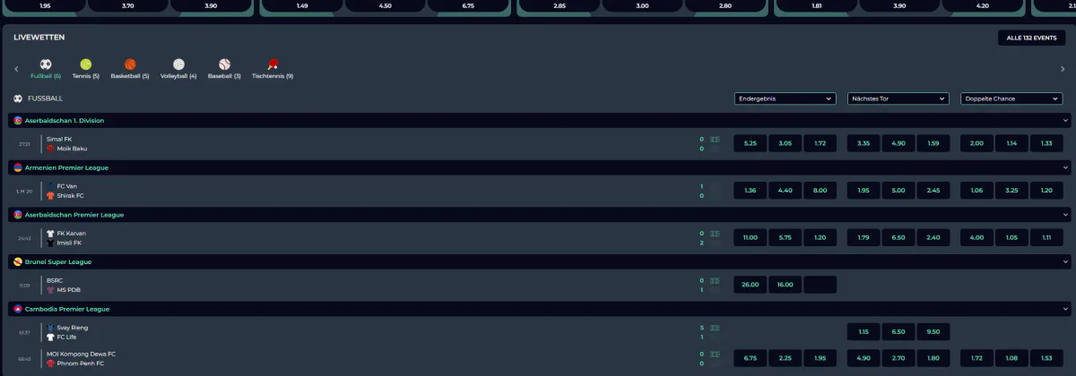
Task: Select the Basketball icon
Action: [x=130, y=64]
